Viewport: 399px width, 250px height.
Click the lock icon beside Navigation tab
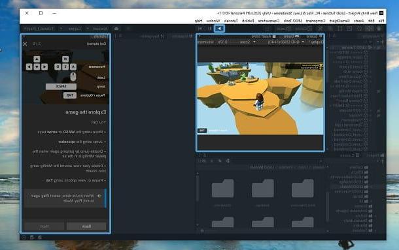click(120, 37)
